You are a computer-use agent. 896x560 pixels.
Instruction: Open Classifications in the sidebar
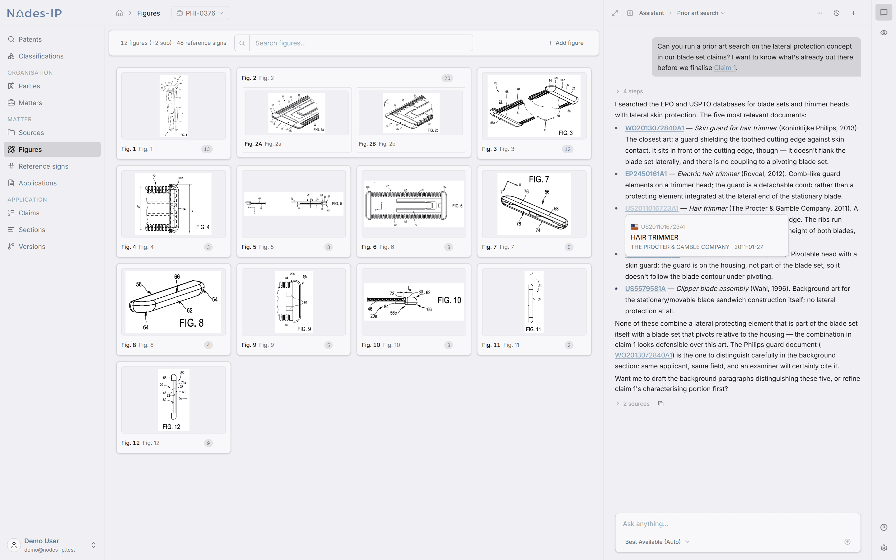(x=52, y=56)
